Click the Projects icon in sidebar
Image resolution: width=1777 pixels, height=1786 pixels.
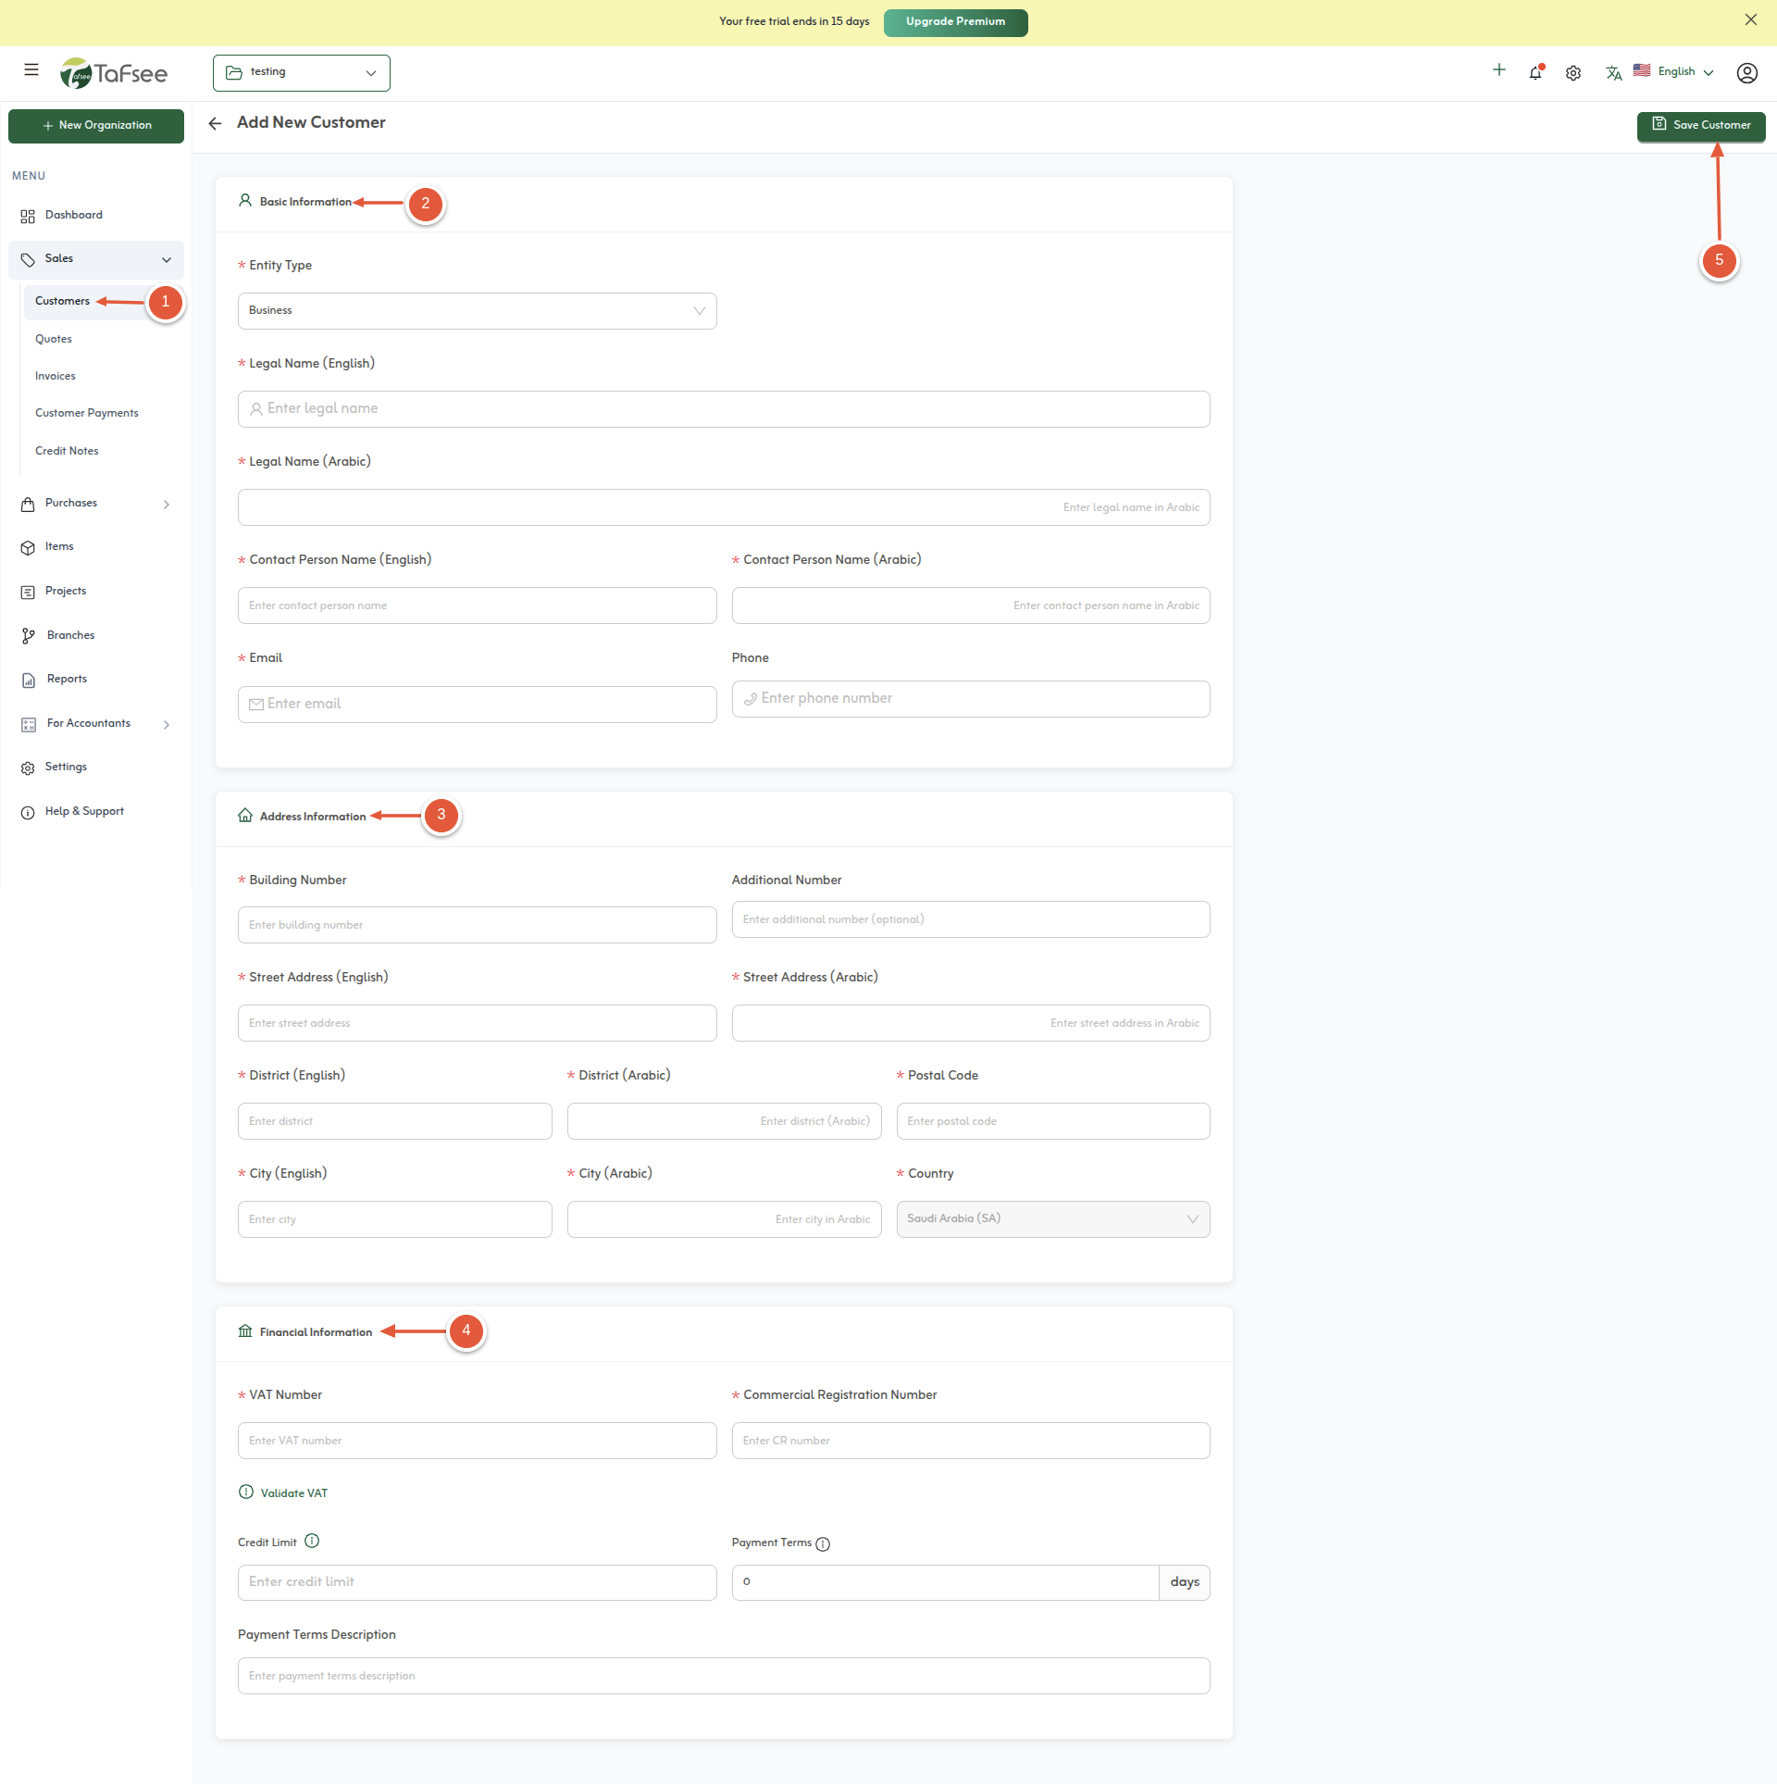pos(28,592)
